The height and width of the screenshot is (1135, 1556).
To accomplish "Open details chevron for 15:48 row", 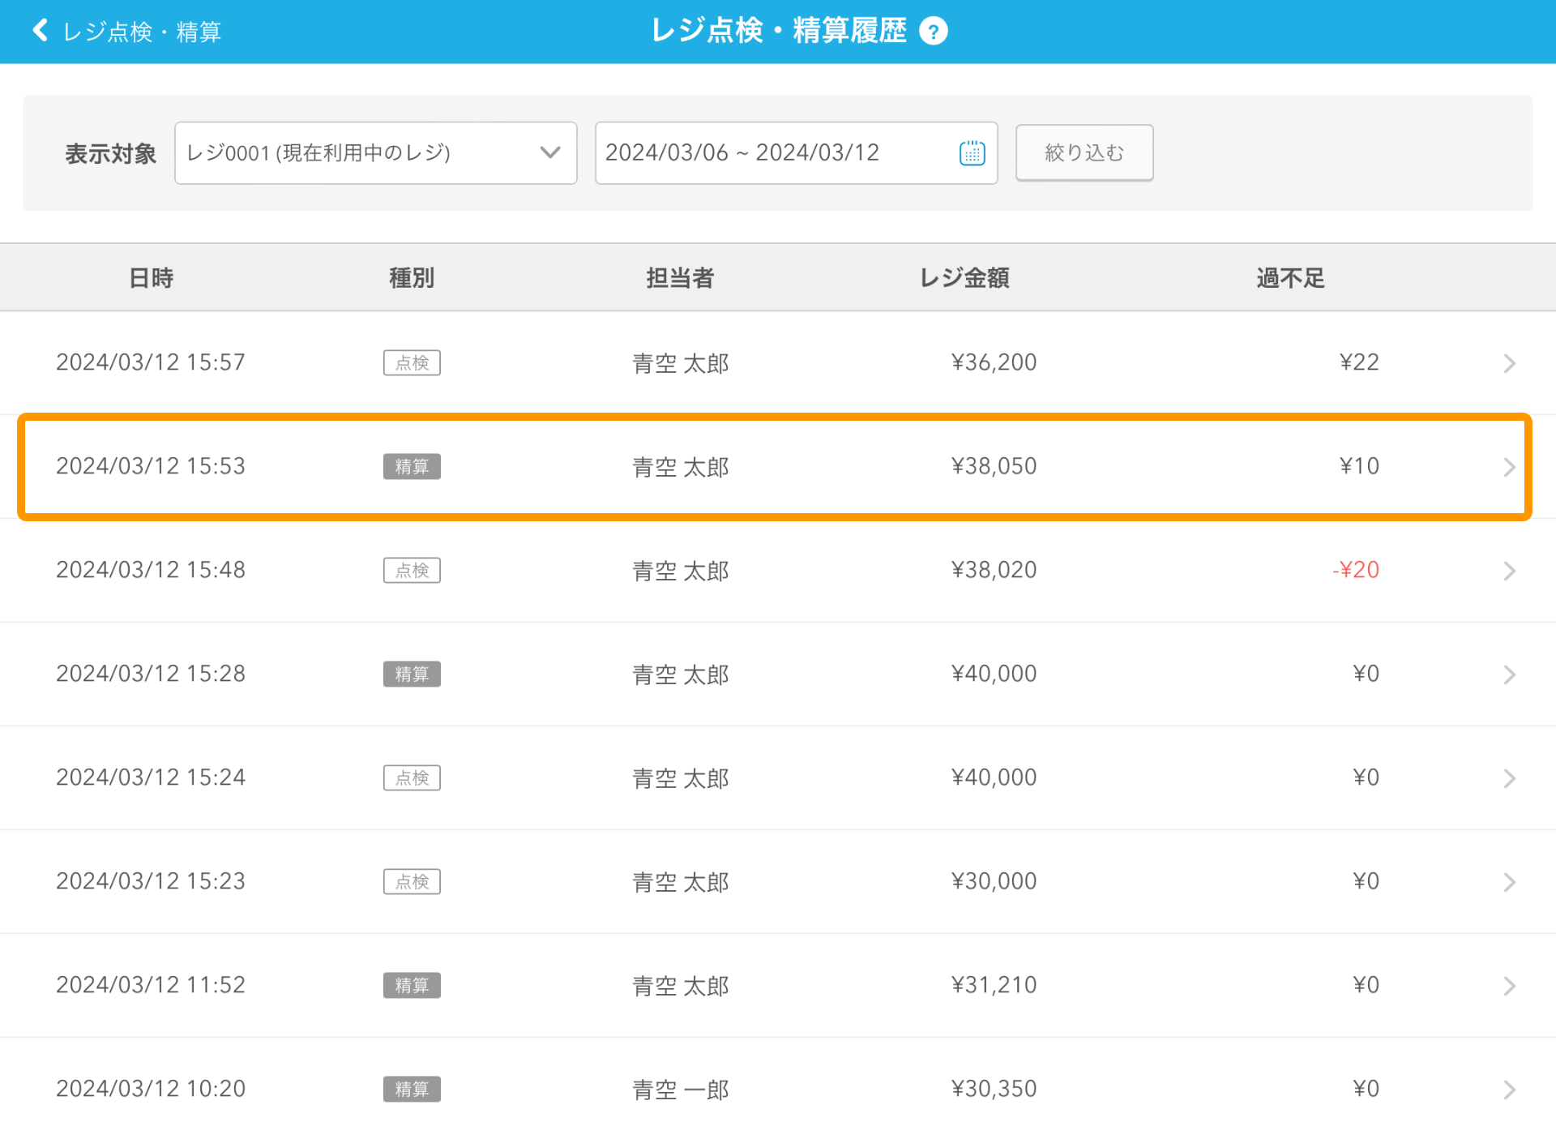I will 1509,570.
